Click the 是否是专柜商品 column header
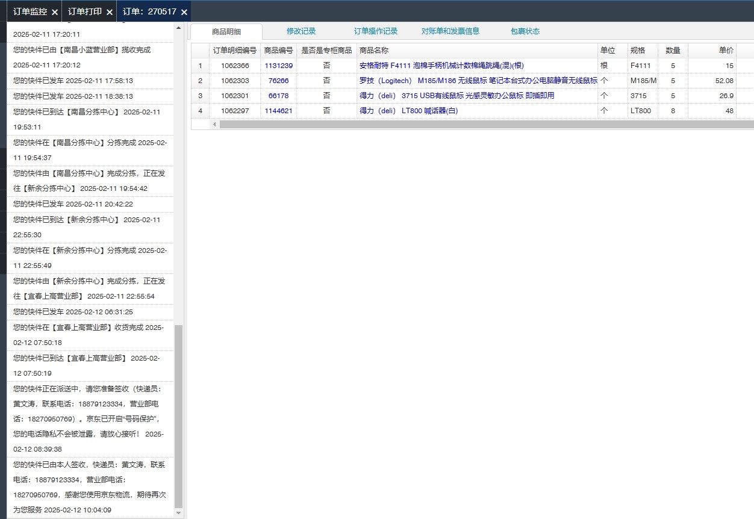The height and width of the screenshot is (519, 754). (326, 51)
